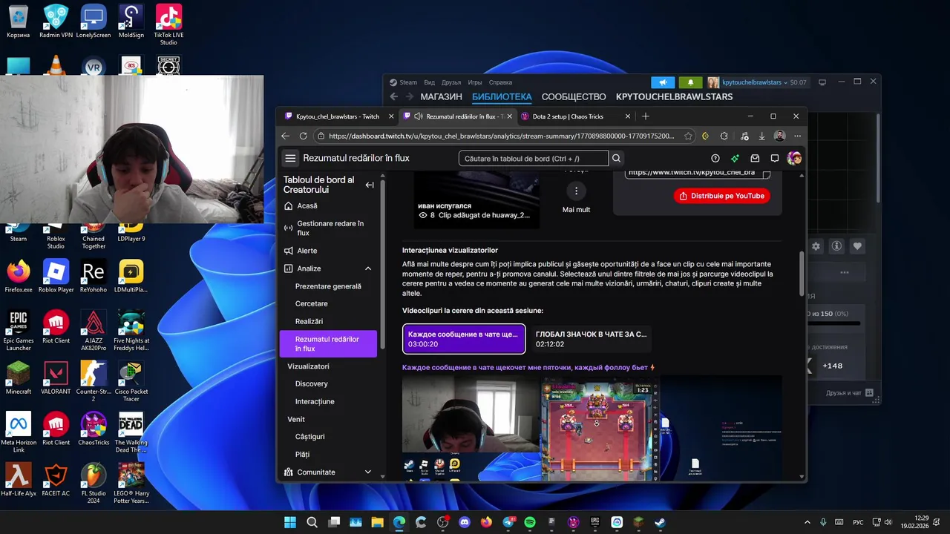950x534 pixels.
Task: Open Steam notifications bell button
Action: (x=690, y=82)
